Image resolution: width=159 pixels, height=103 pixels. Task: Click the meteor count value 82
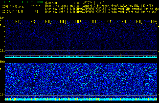(37, 12)
